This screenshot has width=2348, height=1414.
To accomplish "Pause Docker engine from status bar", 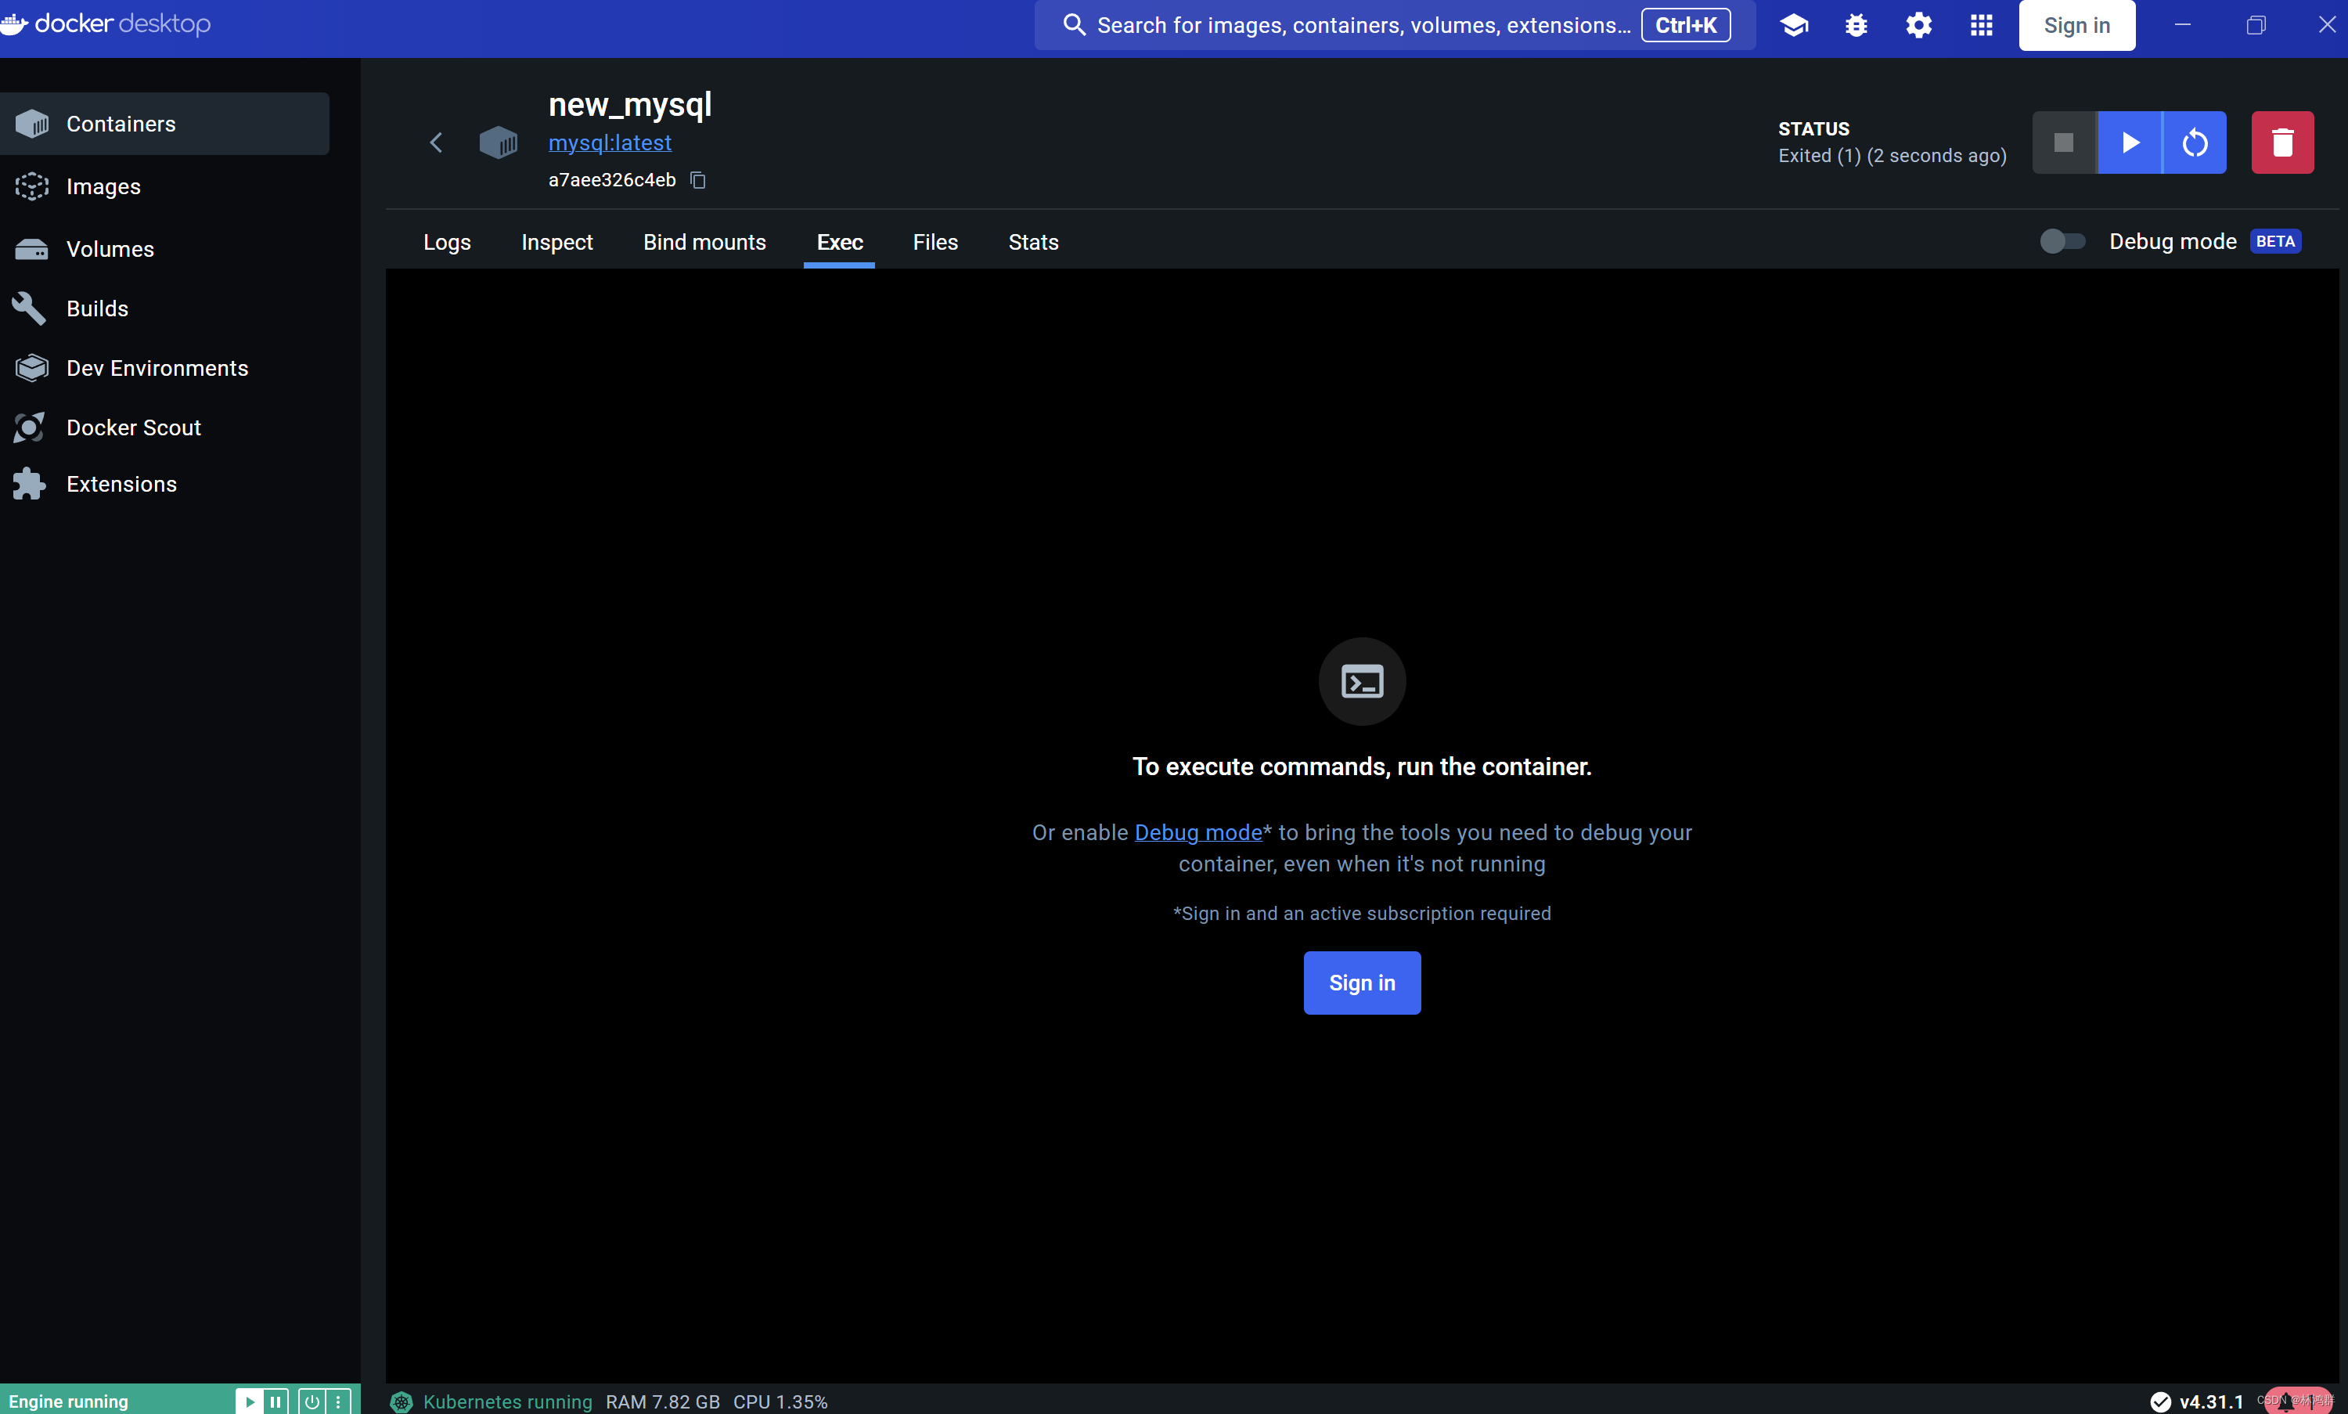I will pyautogui.click(x=275, y=1401).
